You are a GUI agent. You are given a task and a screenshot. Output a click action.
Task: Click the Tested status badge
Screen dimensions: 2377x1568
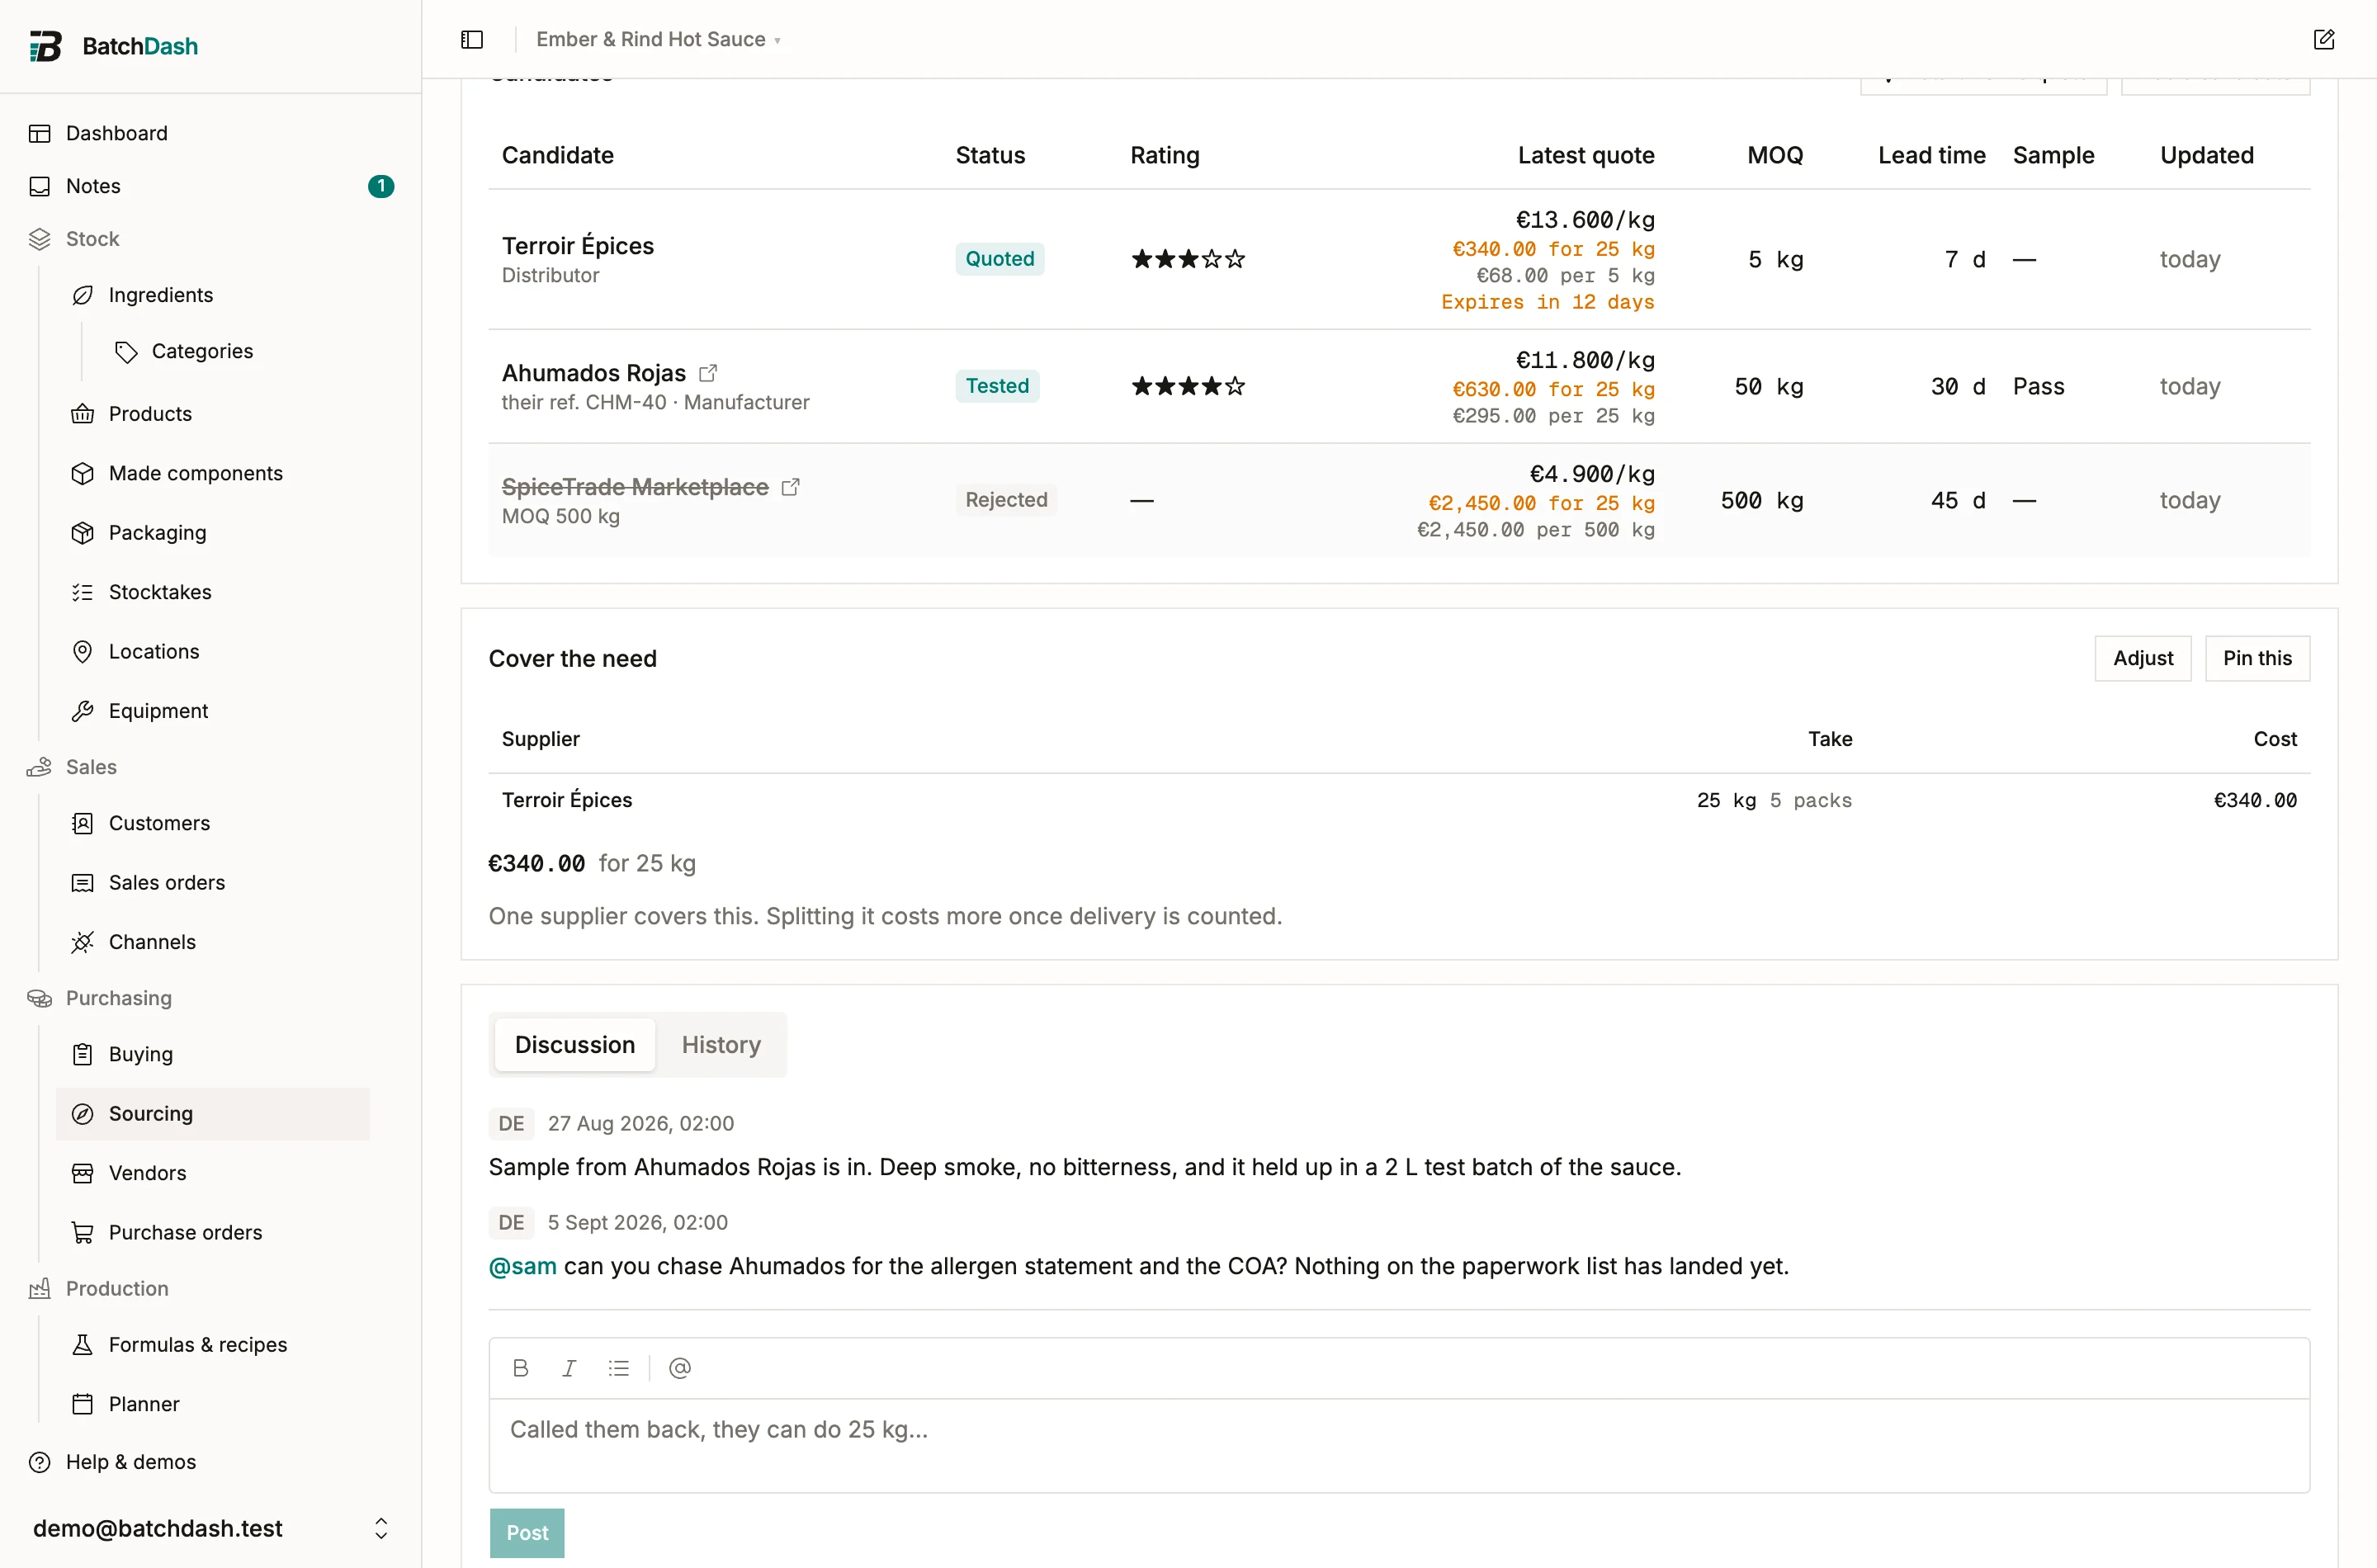(x=997, y=386)
